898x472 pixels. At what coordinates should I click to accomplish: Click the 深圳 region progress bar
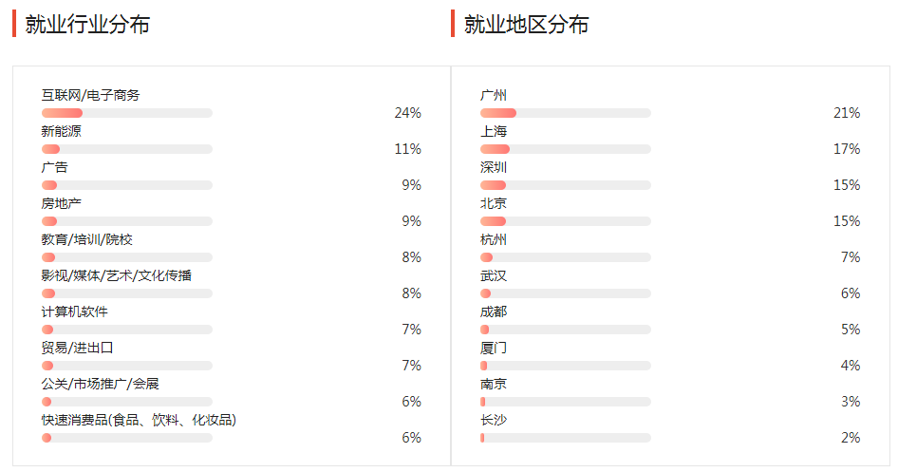[565, 185]
